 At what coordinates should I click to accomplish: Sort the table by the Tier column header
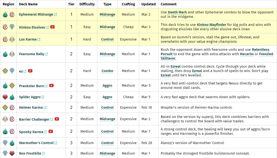pyautogui.click(x=71, y=4)
